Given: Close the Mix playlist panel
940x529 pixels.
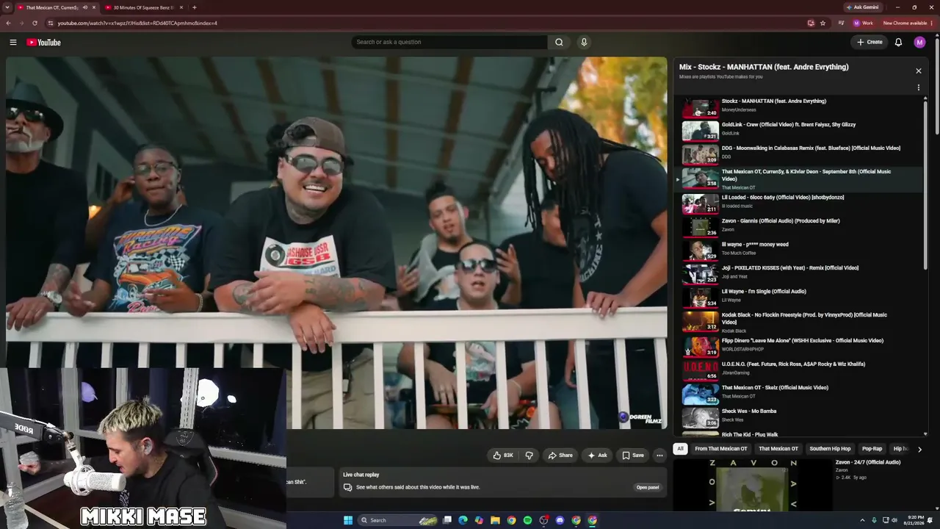Looking at the screenshot, I should click(918, 71).
